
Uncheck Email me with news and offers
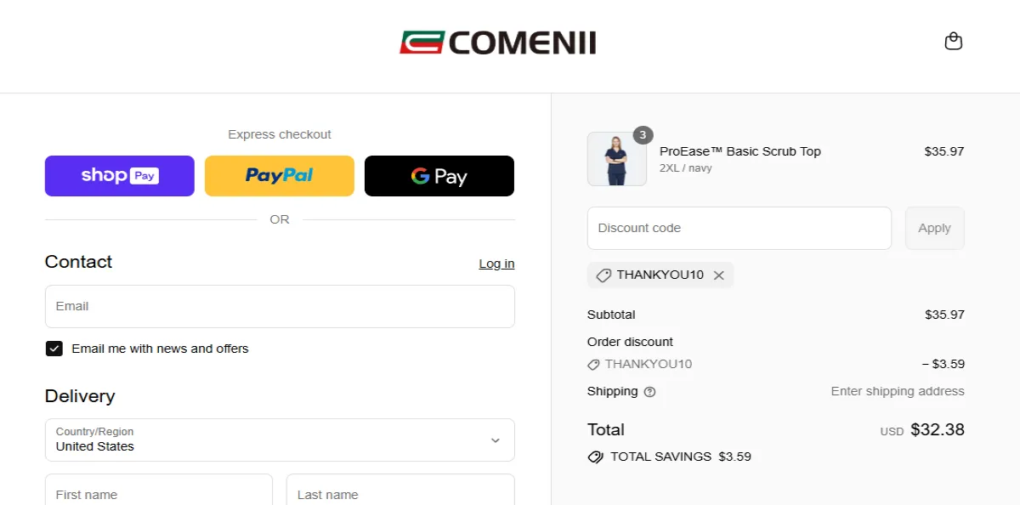(x=54, y=348)
